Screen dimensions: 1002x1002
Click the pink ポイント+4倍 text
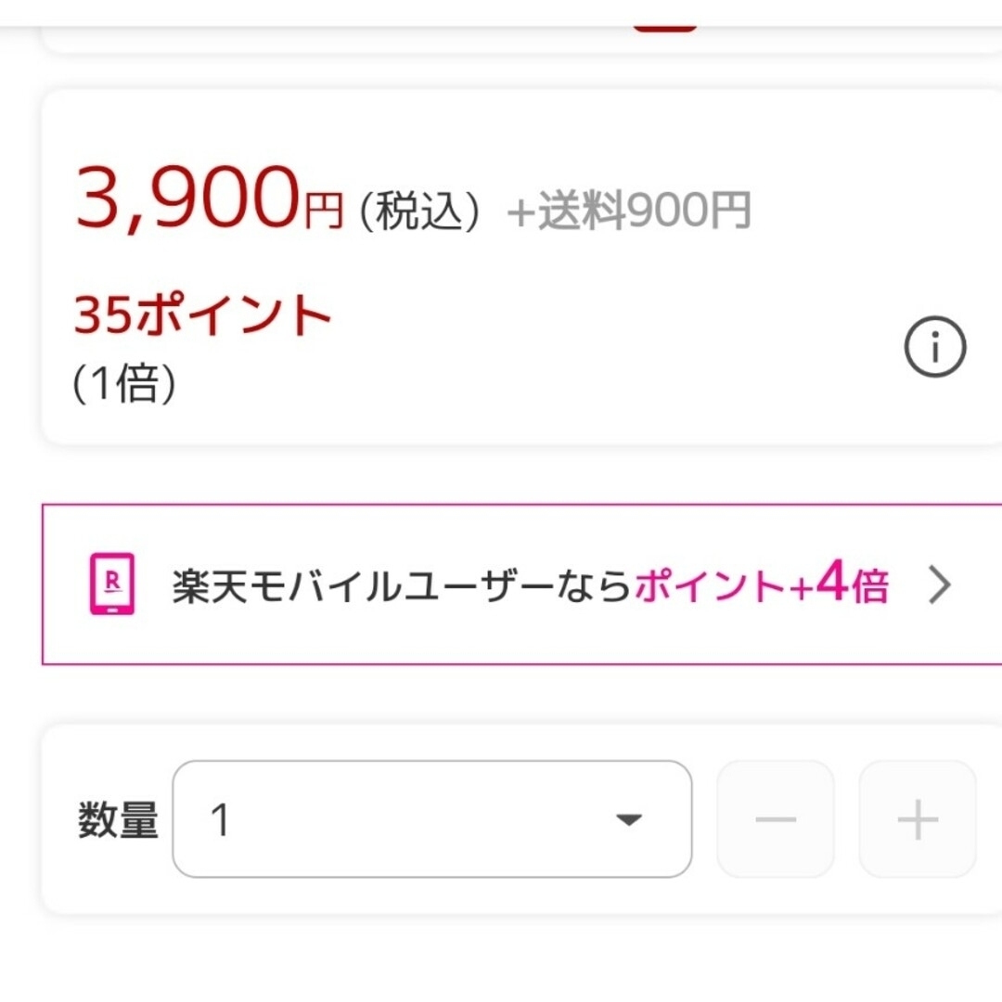(762, 583)
